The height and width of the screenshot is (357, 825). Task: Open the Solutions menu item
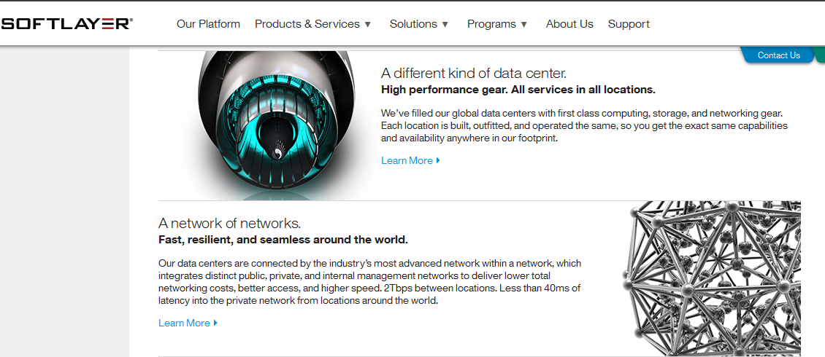413,24
